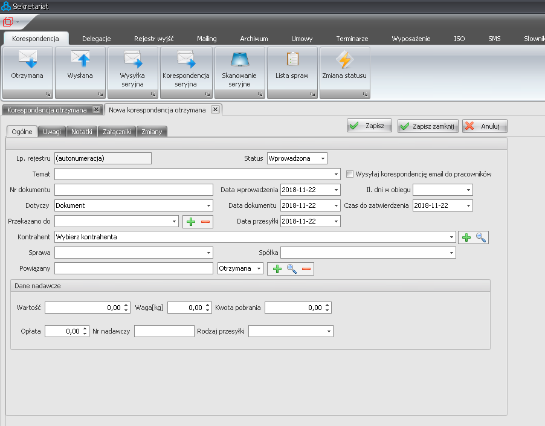Remove linked document with Powiązany red minus

[x=306, y=269]
